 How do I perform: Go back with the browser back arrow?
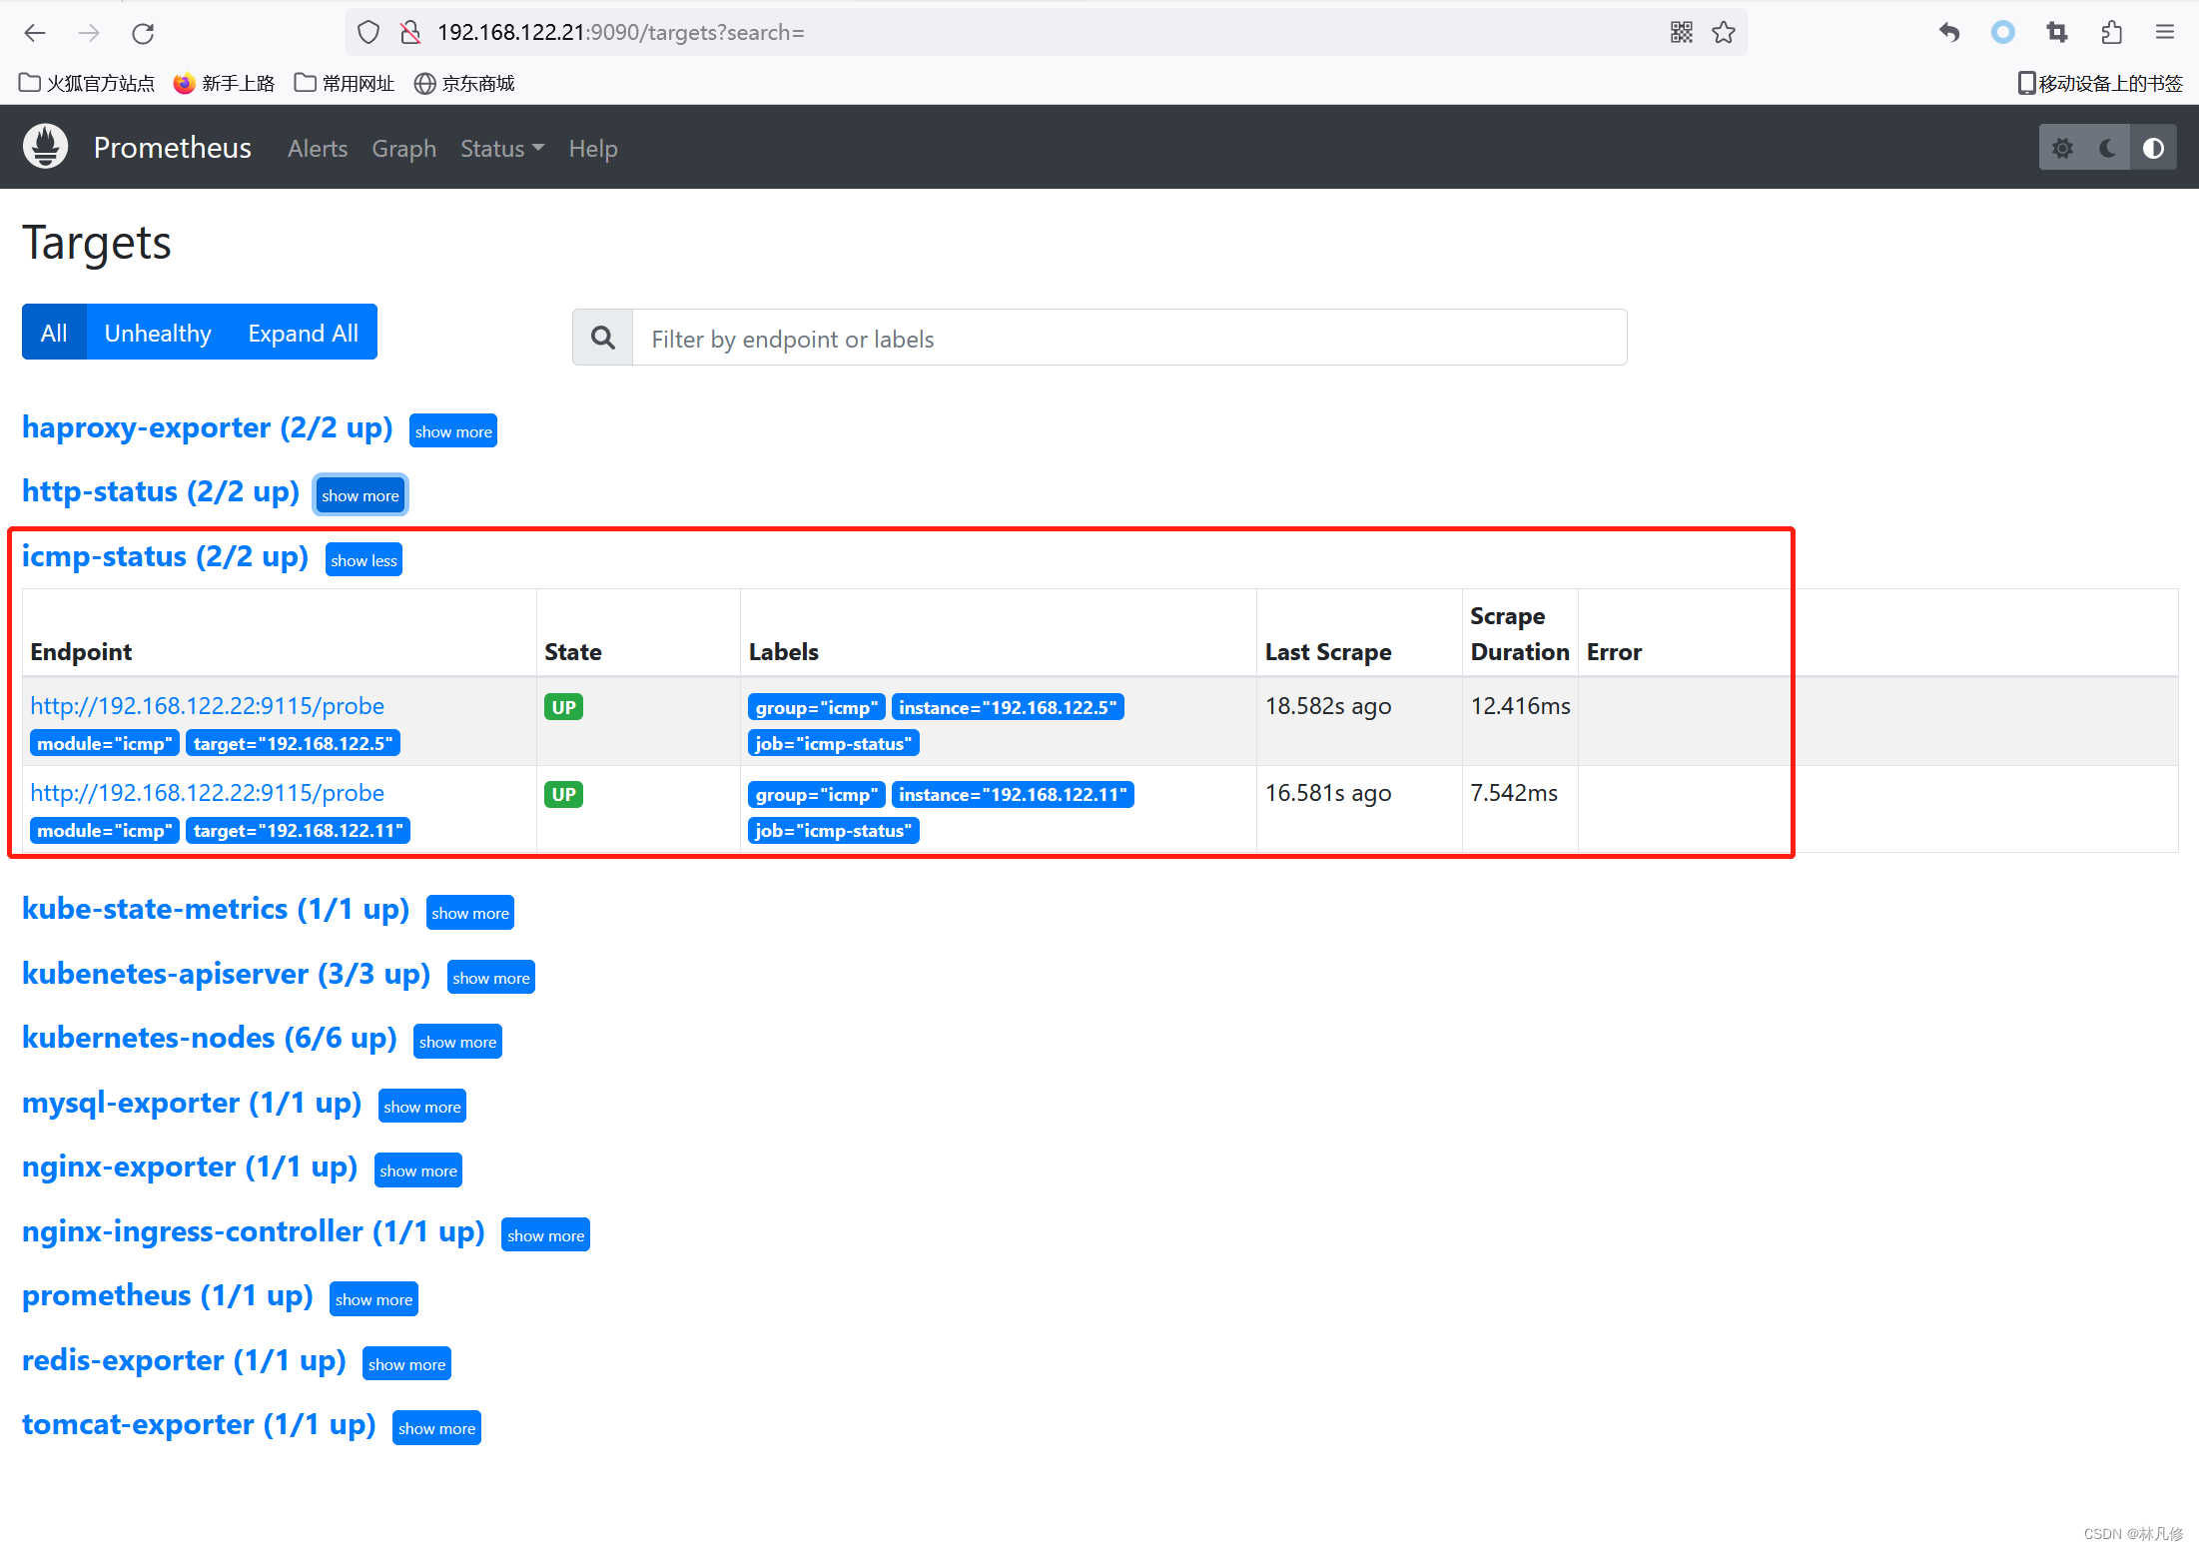pyautogui.click(x=35, y=33)
